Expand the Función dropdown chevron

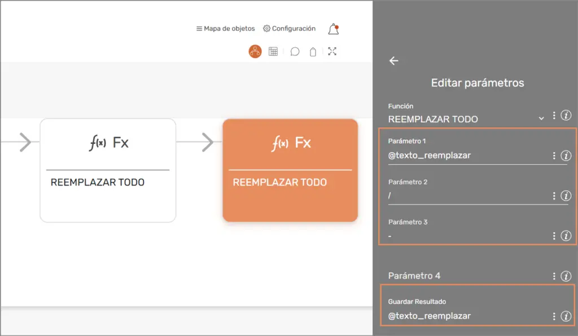[x=541, y=118]
